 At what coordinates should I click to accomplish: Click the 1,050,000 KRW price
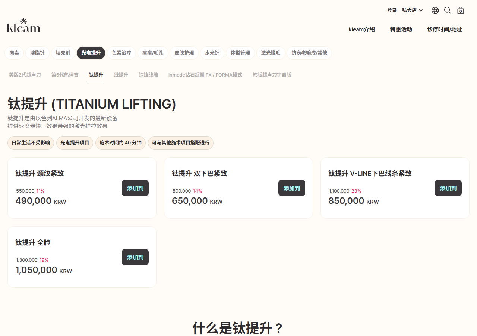point(44,270)
